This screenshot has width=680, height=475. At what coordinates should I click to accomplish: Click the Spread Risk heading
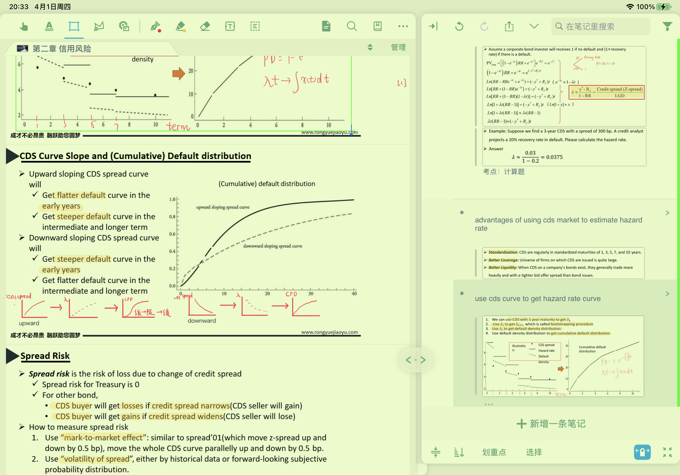45,356
